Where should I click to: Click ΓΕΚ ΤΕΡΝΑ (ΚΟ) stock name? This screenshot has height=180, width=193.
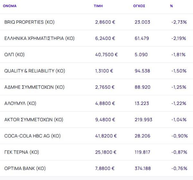22,152
